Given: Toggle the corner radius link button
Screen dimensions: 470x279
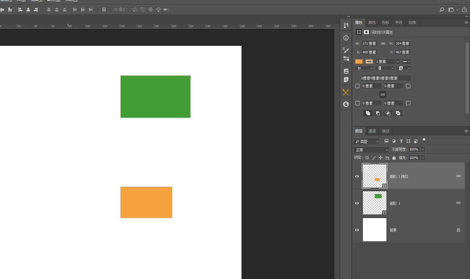Looking at the screenshot, I should coord(383,94).
